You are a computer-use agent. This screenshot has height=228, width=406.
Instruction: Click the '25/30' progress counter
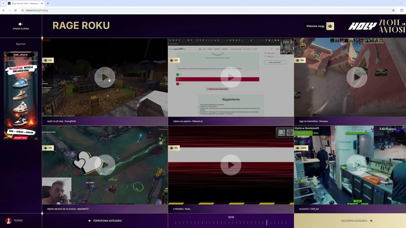point(231,217)
